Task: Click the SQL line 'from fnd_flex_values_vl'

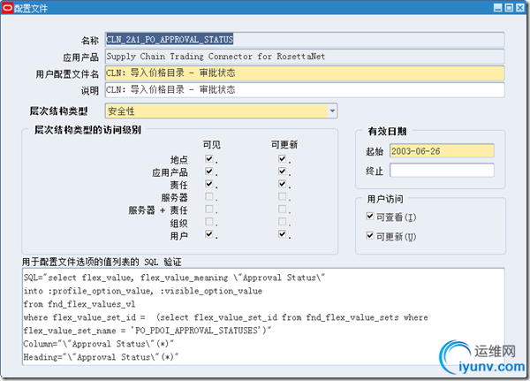Action: [79, 304]
